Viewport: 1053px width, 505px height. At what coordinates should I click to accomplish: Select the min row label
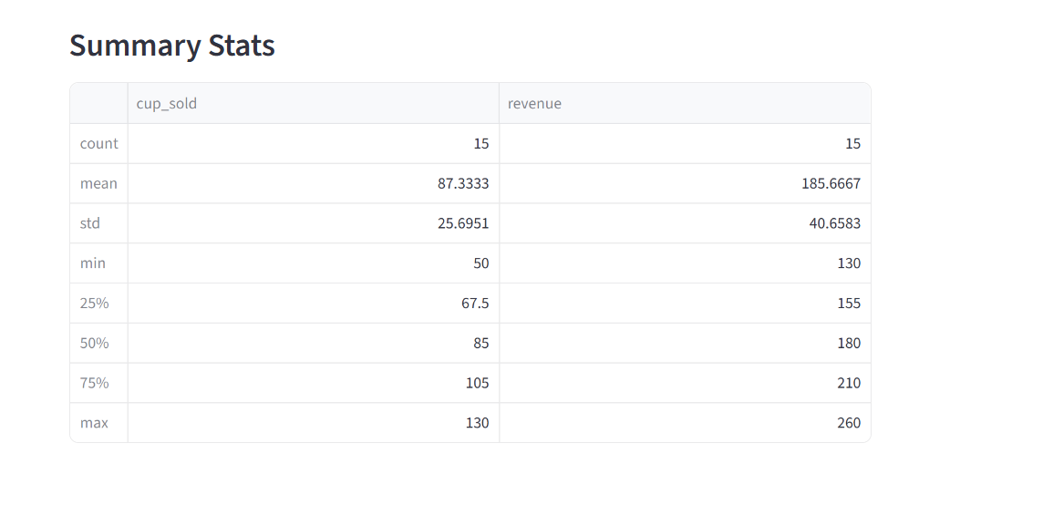pyautogui.click(x=98, y=263)
